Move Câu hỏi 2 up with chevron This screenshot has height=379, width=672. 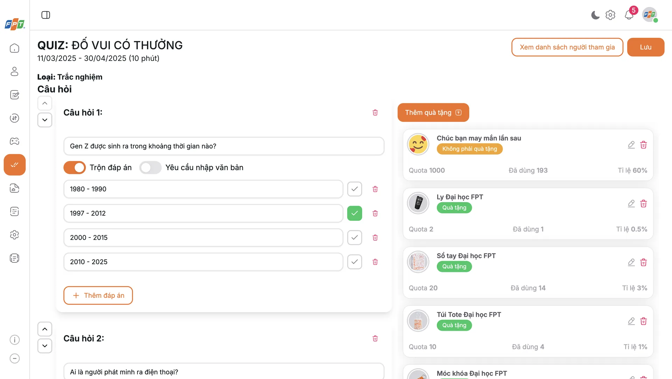45,329
